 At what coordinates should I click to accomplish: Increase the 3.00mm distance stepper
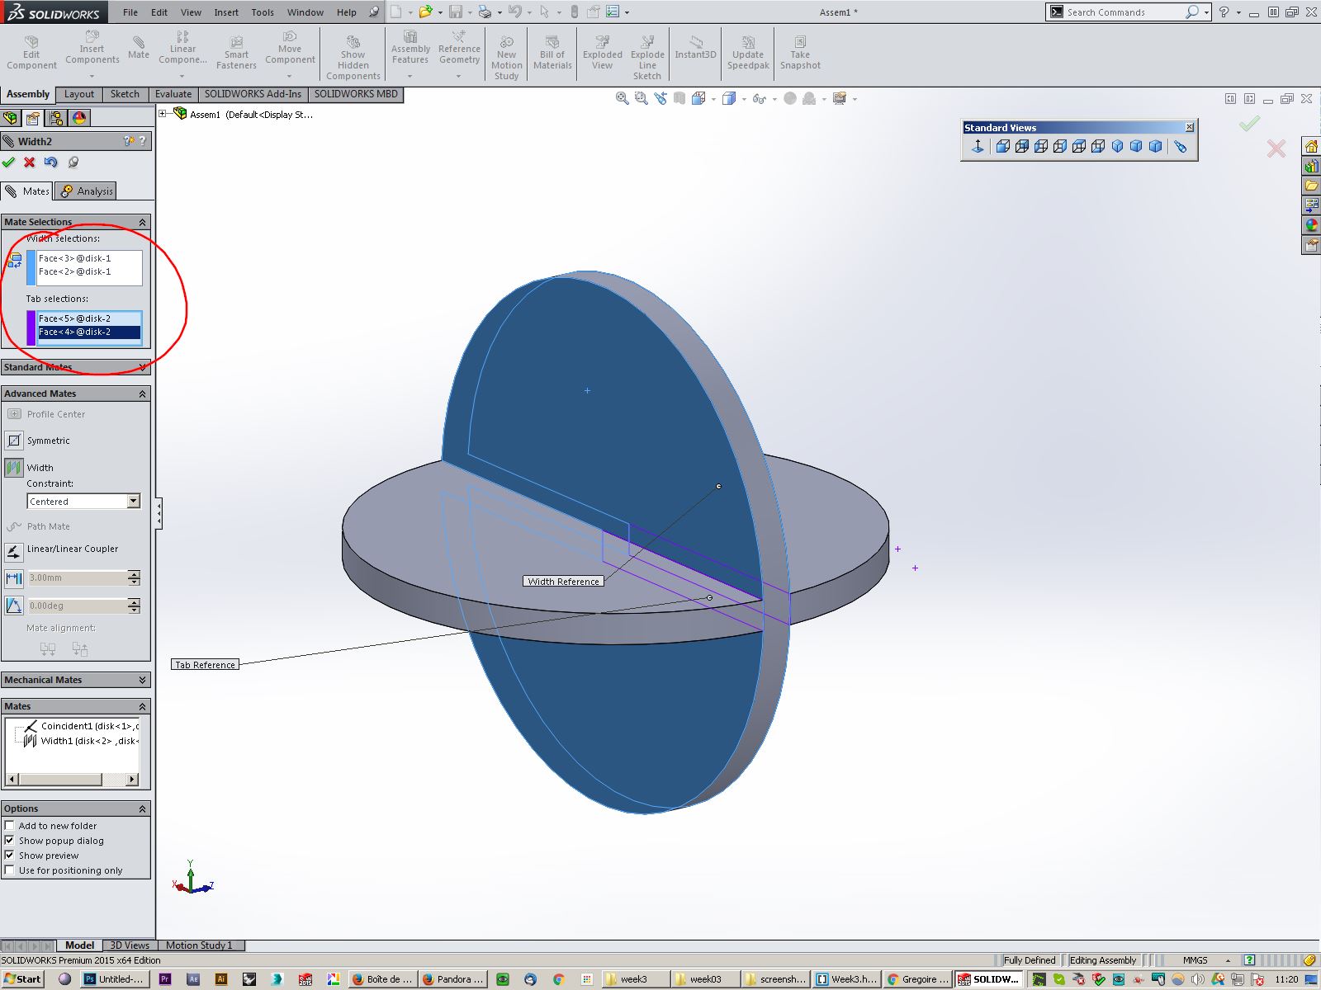(x=134, y=574)
